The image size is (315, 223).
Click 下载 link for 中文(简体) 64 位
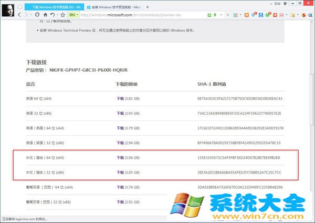point(120,158)
